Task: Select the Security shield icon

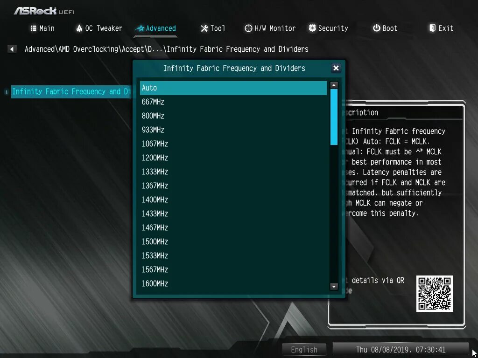Action: [x=312, y=28]
